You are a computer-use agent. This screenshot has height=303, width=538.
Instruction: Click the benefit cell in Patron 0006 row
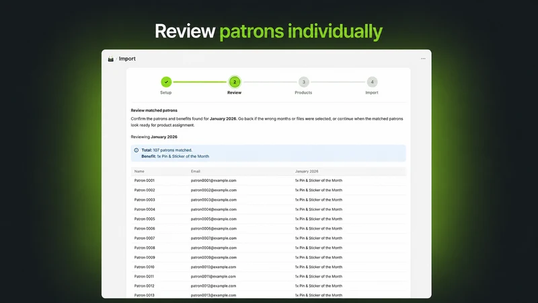coord(318,228)
